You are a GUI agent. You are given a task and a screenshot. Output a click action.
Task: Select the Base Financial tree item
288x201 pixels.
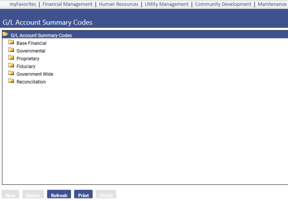coord(31,43)
